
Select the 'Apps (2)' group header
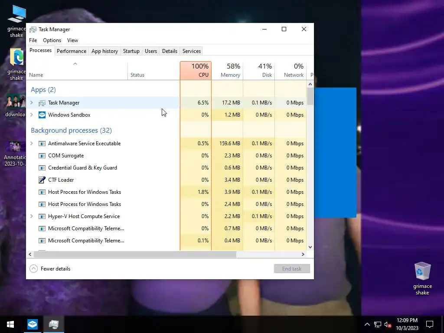point(43,90)
